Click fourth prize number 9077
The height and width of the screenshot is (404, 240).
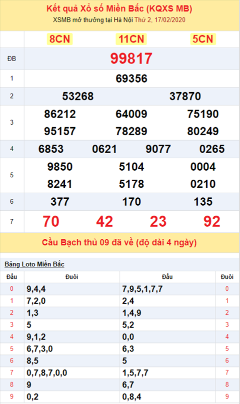(158, 149)
